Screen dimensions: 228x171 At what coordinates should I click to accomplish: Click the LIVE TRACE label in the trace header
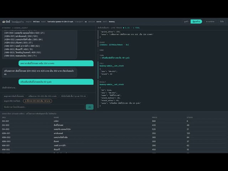tap(116, 28)
